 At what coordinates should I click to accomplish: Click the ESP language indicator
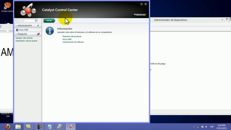click(x=212, y=127)
